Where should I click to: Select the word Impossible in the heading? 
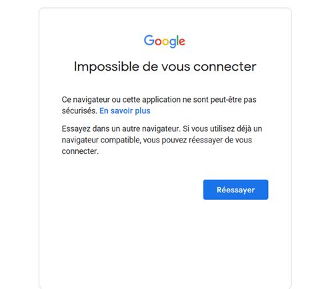tap(106, 67)
